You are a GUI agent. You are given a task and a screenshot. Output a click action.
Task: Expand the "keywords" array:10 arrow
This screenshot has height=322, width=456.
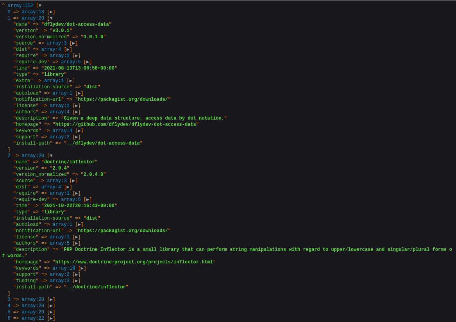pos(82,268)
